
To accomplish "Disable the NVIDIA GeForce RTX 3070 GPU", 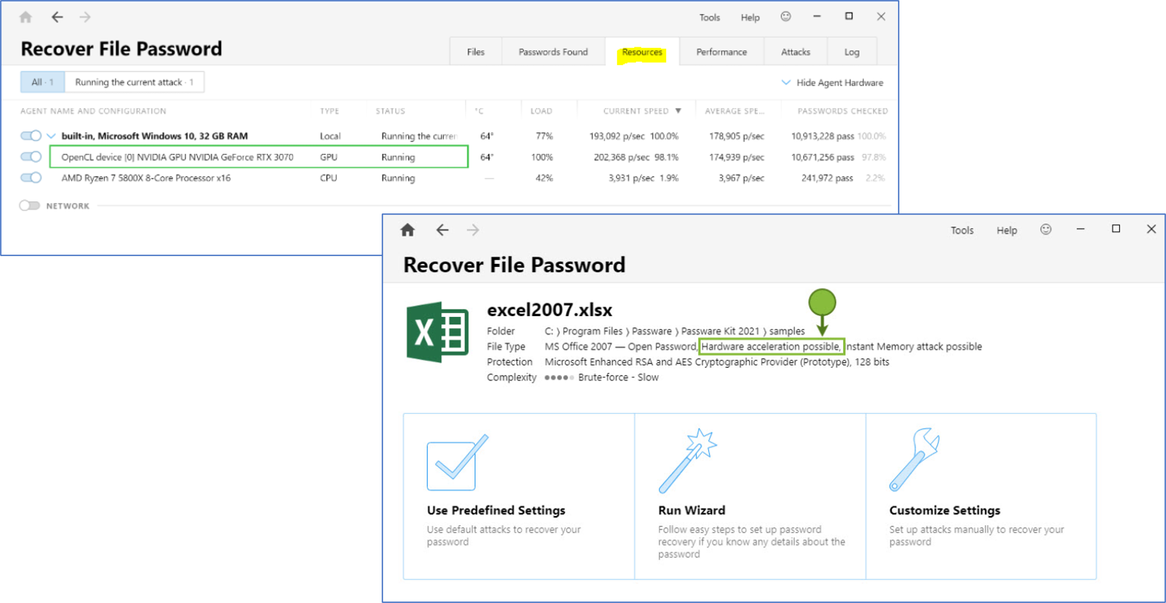I will point(31,156).
